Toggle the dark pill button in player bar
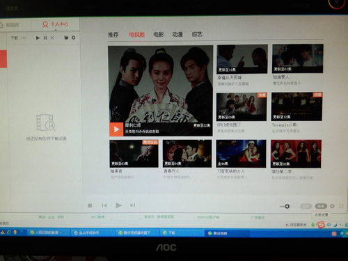Screen dimensions: 348x261 [321, 206]
